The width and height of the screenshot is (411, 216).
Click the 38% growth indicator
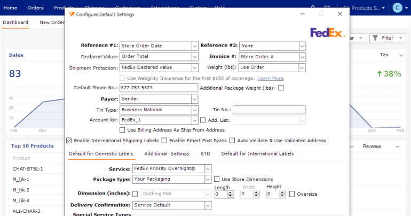[389, 74]
